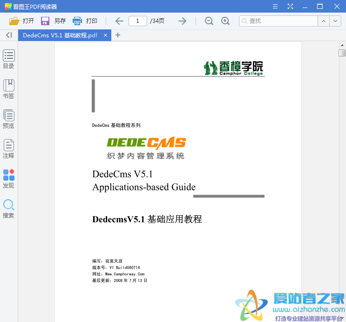Click the DedeCms 基础教程系列 text
The width and height of the screenshot is (346, 322).
116,126
